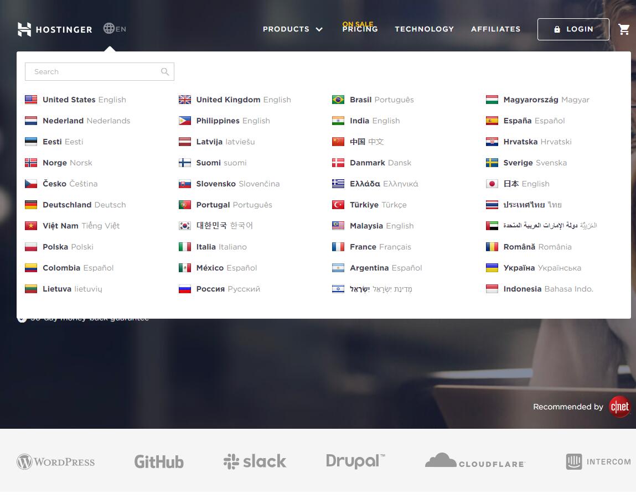Click the India flag icon

(338, 121)
